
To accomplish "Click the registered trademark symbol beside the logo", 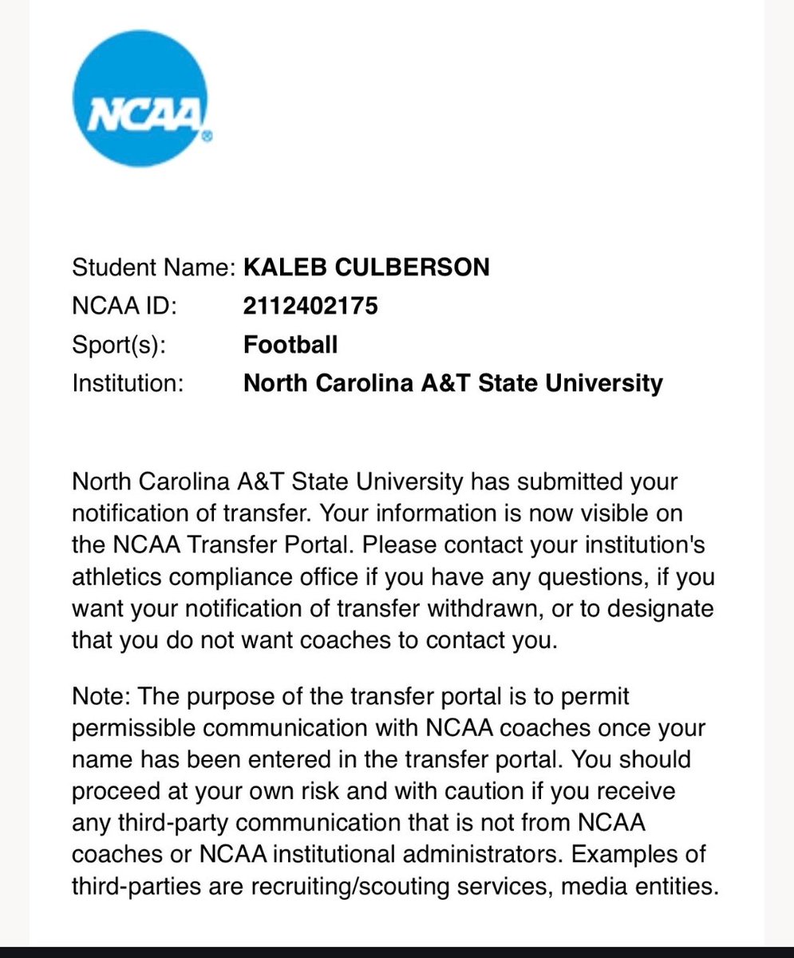I will click(207, 137).
